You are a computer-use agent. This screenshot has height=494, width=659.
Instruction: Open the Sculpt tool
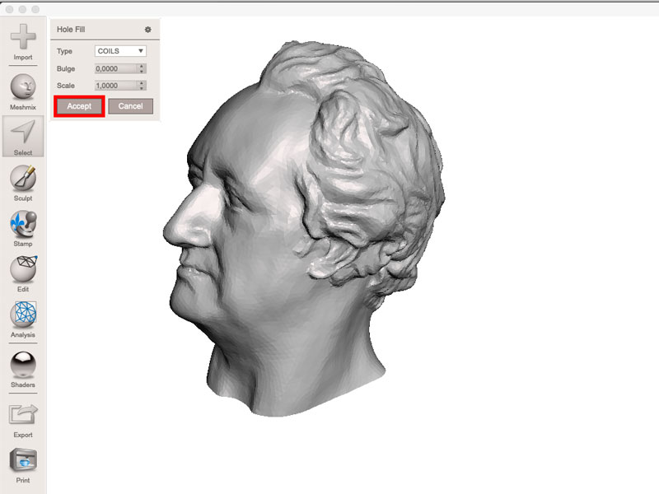[23, 183]
